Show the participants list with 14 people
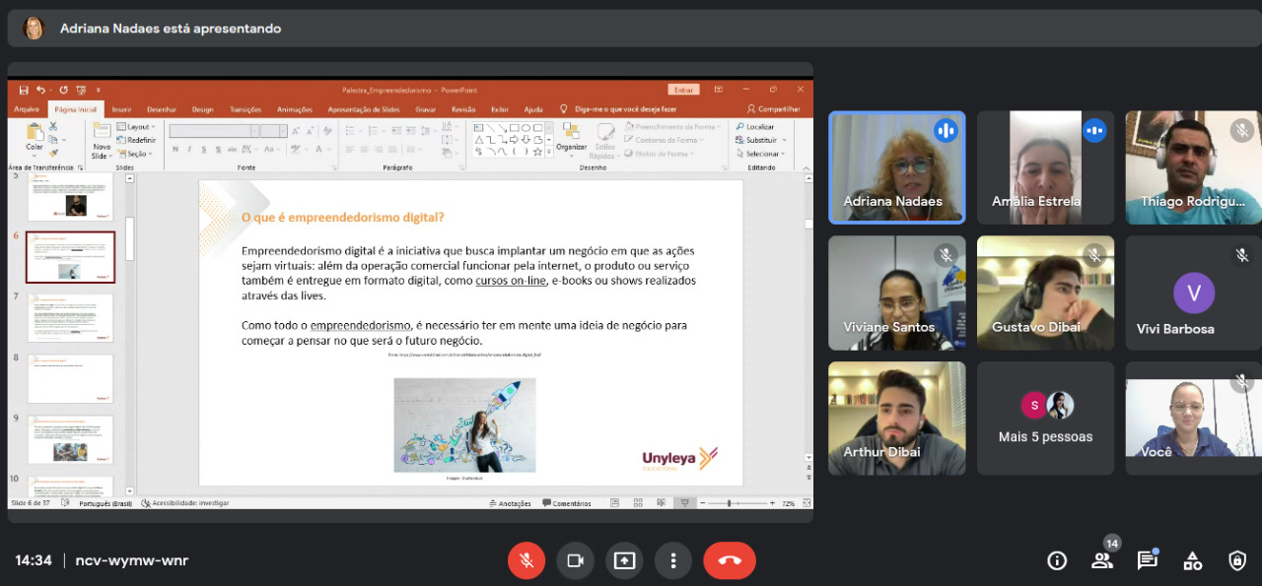The height and width of the screenshot is (586, 1262). [1102, 560]
